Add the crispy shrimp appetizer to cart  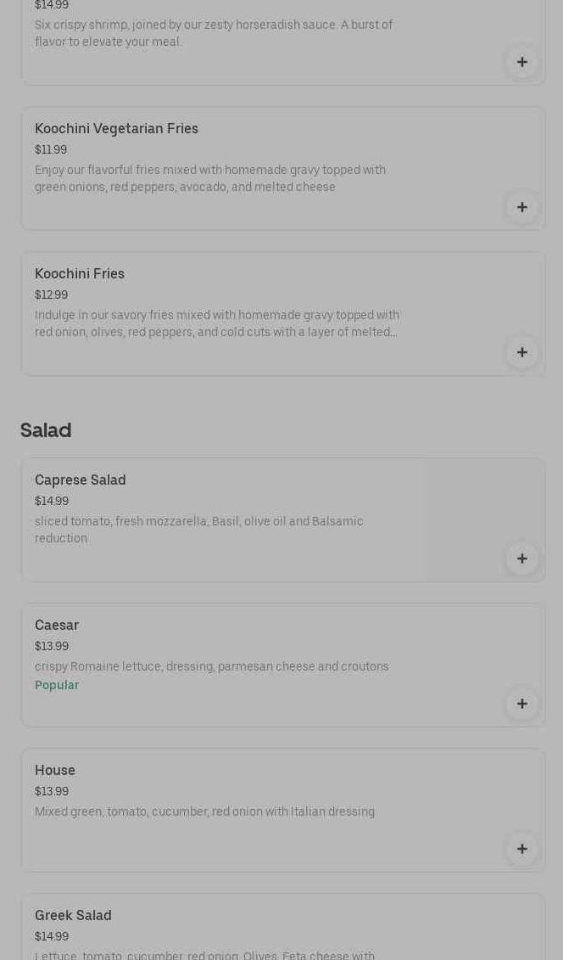pyautogui.click(x=521, y=62)
